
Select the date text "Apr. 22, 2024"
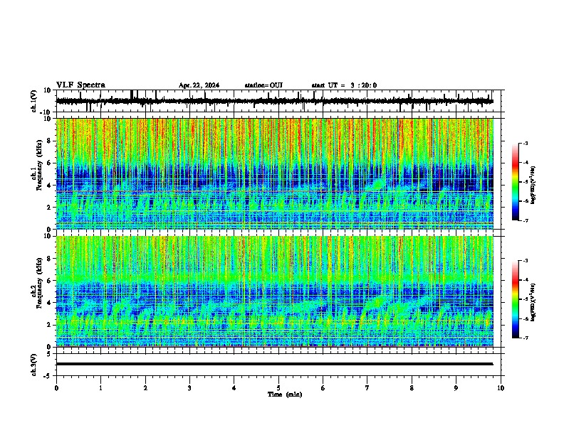(199, 85)
